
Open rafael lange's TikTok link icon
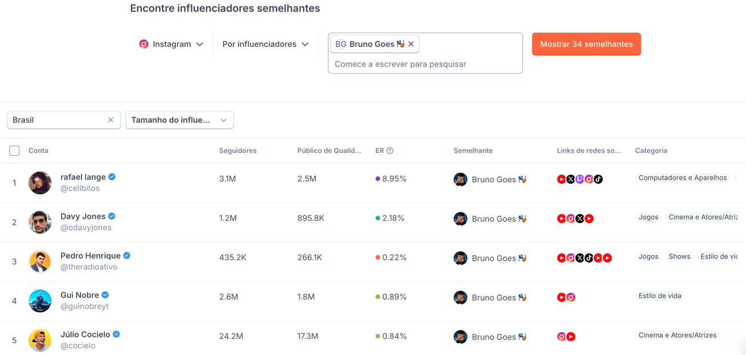pos(598,179)
